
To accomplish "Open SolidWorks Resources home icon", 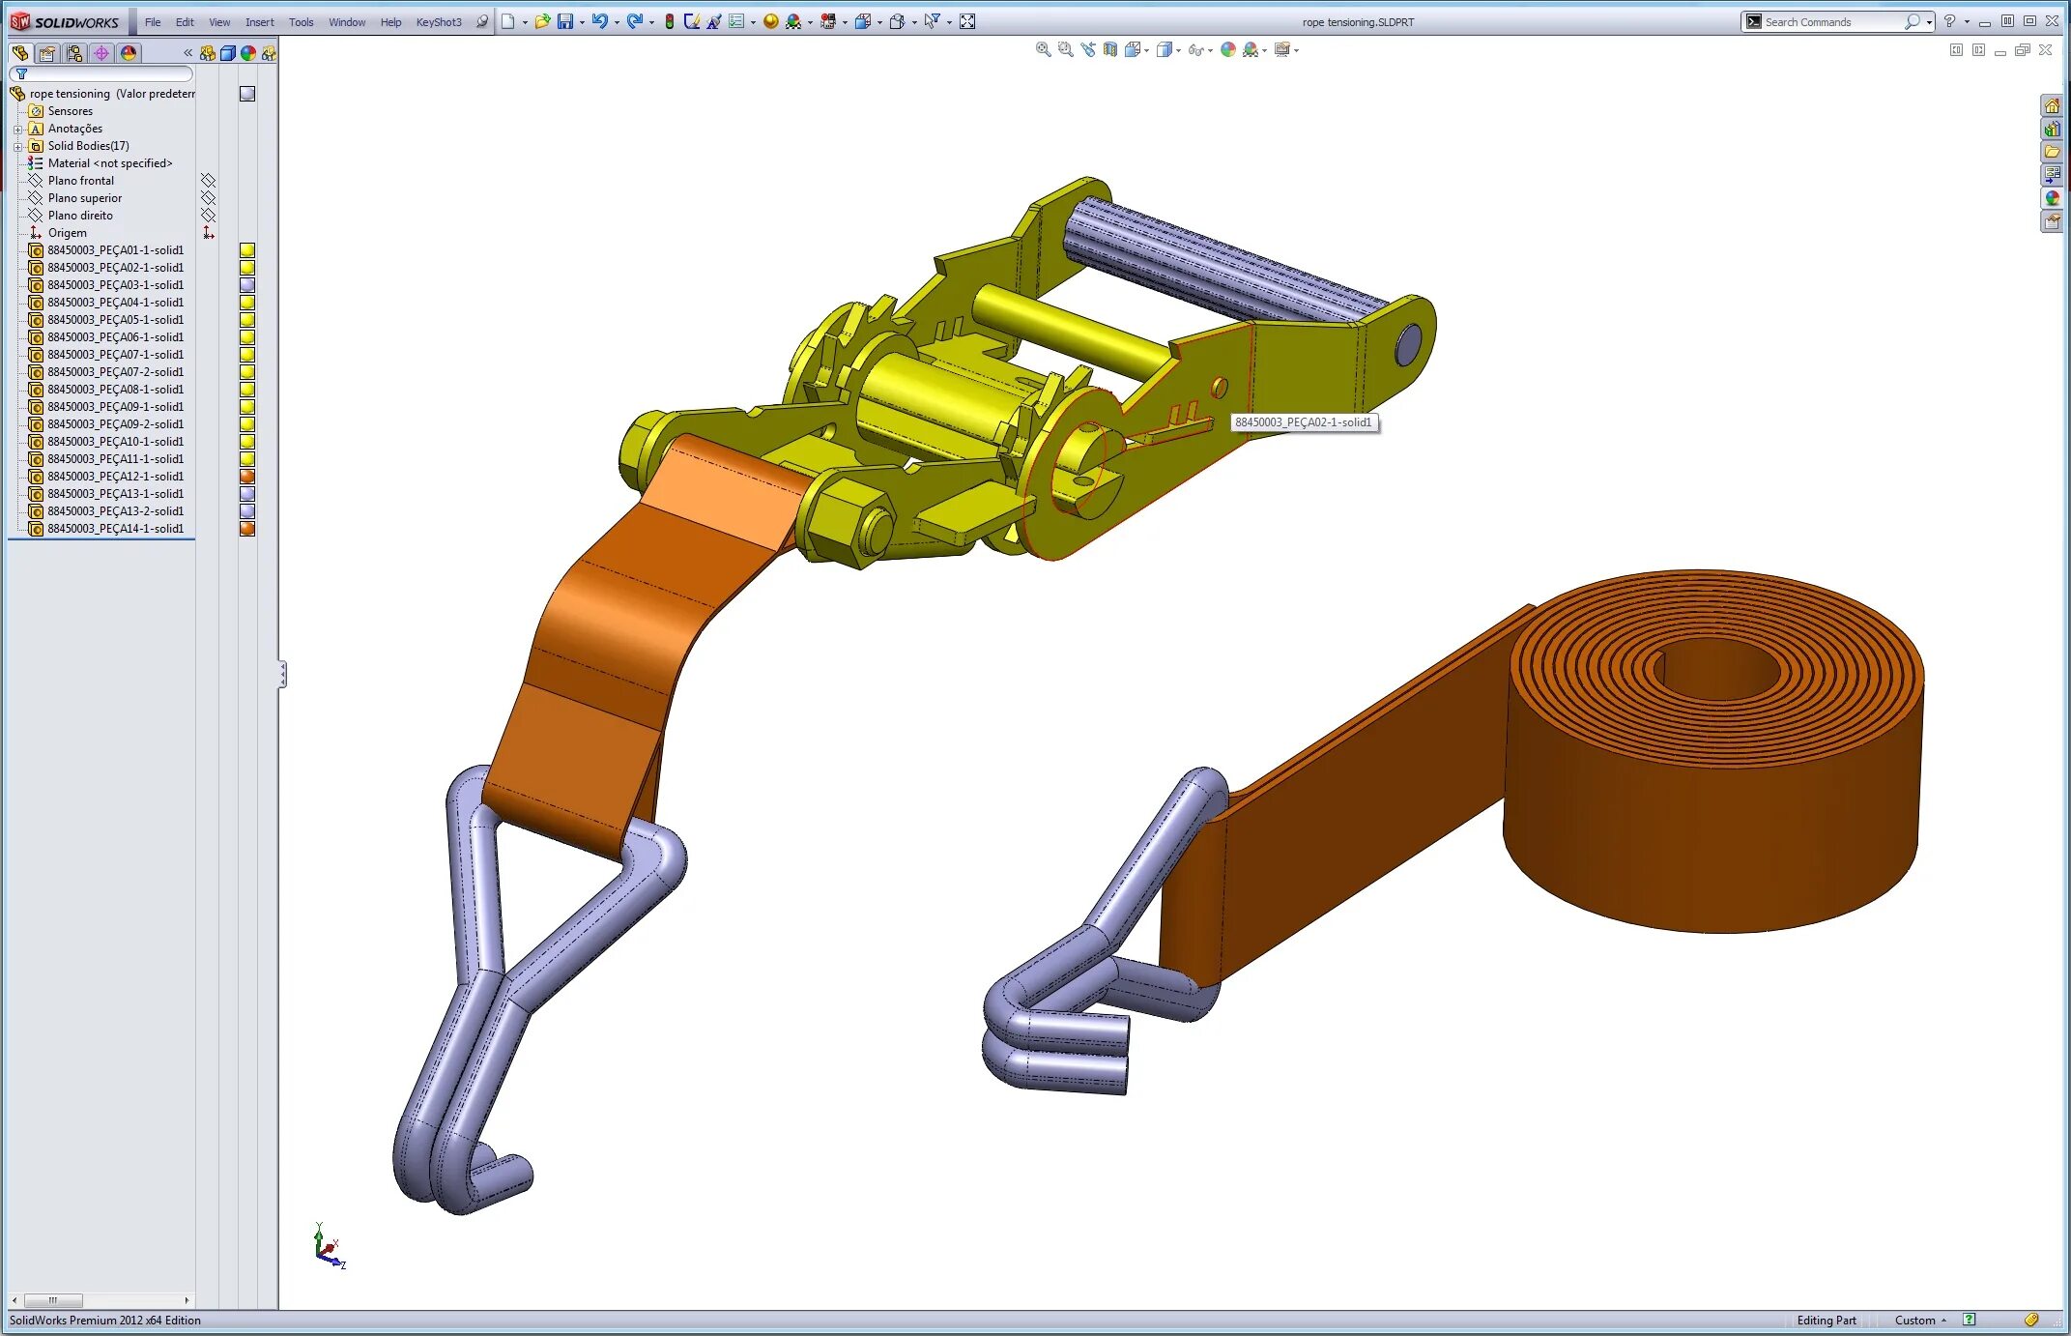I will coord(2052,105).
